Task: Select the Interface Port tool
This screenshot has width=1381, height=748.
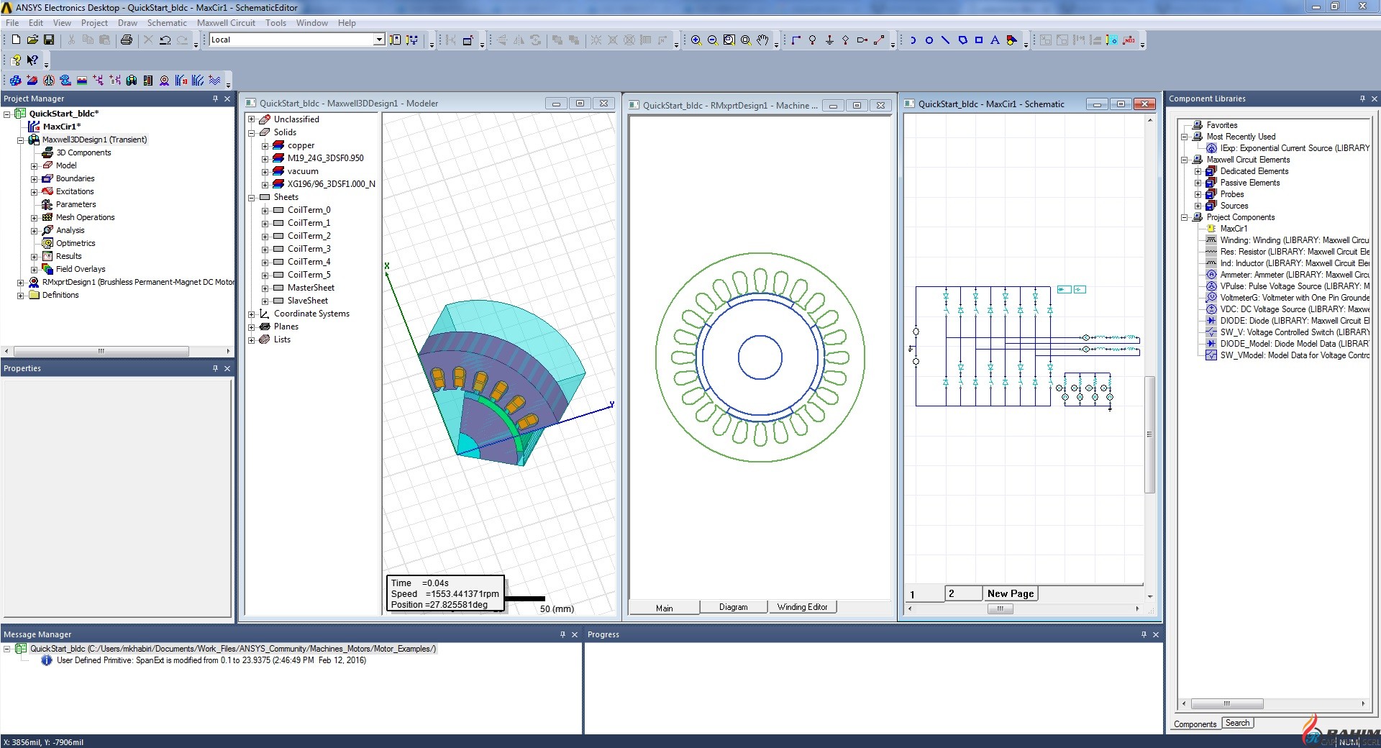Action: [x=862, y=40]
